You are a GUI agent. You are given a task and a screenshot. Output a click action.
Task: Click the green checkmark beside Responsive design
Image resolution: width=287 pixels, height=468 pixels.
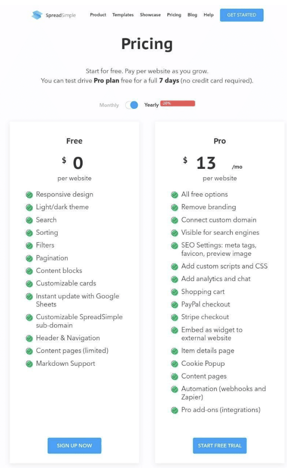29,194
